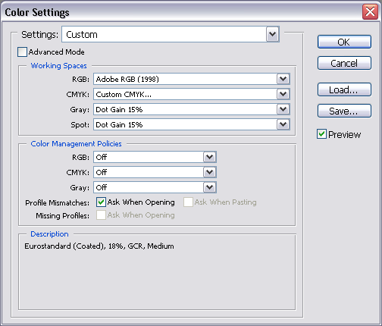
Task: Click the Save... button
Action: tap(344, 111)
